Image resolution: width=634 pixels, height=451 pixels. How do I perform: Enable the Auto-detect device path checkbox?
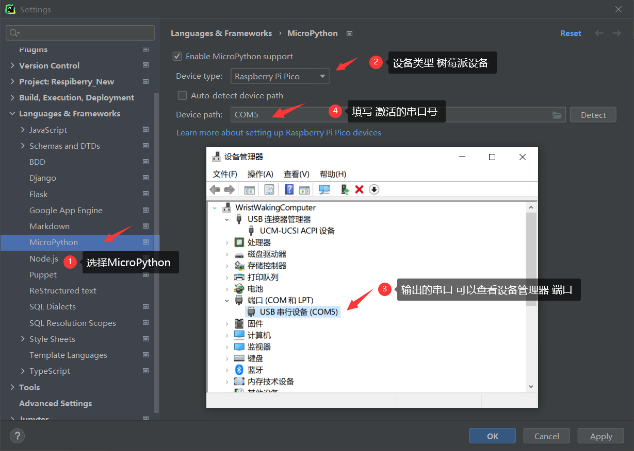pyautogui.click(x=182, y=95)
